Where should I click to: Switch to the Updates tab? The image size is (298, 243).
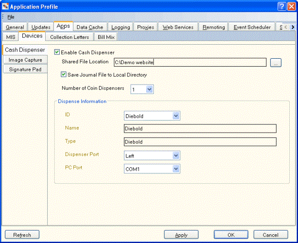(x=41, y=27)
